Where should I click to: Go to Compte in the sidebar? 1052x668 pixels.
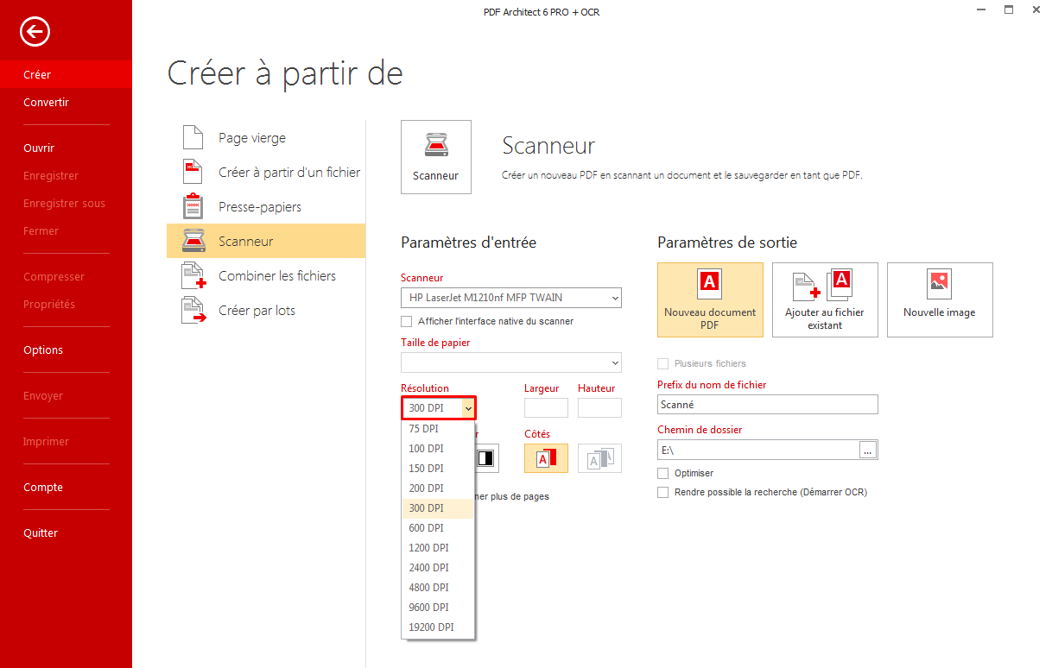(x=66, y=488)
